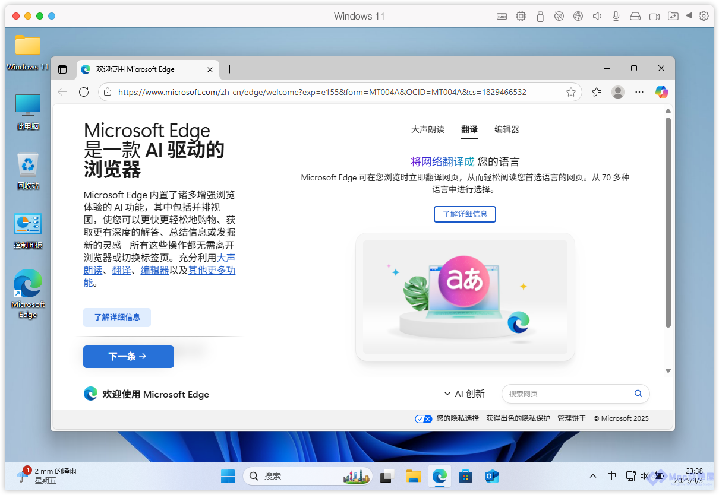Open the USB device icon in VM title bar
Viewport: 719px width, 495px height.
tap(540, 17)
